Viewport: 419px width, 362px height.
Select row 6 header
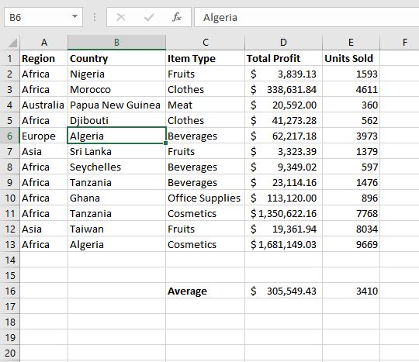coord(10,136)
